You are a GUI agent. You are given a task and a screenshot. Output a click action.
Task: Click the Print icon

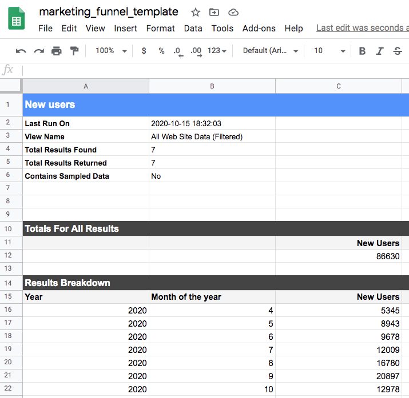coord(56,51)
